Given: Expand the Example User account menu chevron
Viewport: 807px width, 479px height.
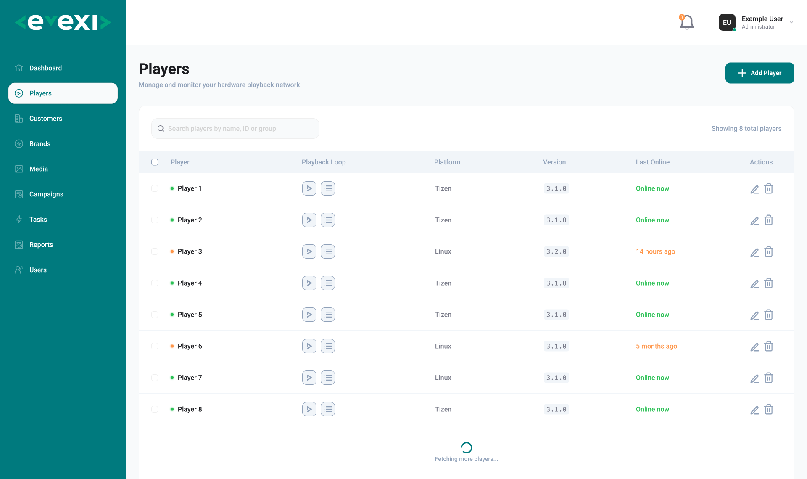Looking at the screenshot, I should tap(791, 23).
